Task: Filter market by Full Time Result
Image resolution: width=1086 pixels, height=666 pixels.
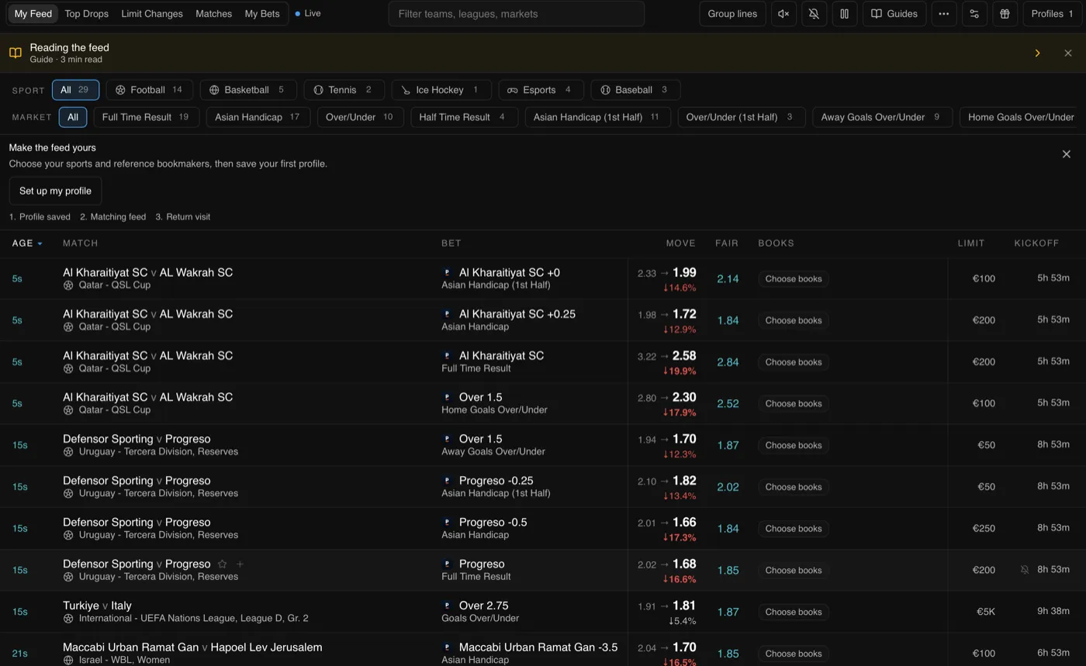Action: 146,117
